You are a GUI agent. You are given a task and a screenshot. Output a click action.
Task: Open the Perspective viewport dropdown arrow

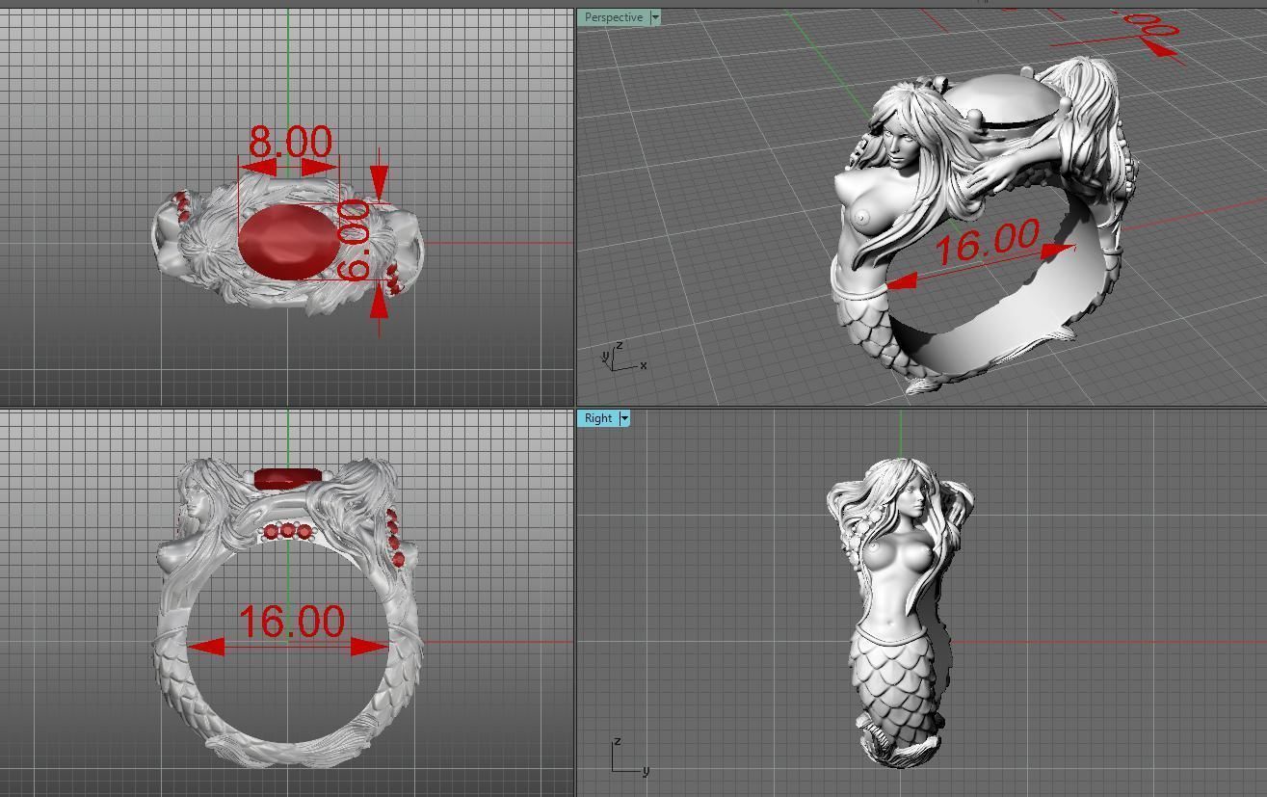[x=655, y=17]
